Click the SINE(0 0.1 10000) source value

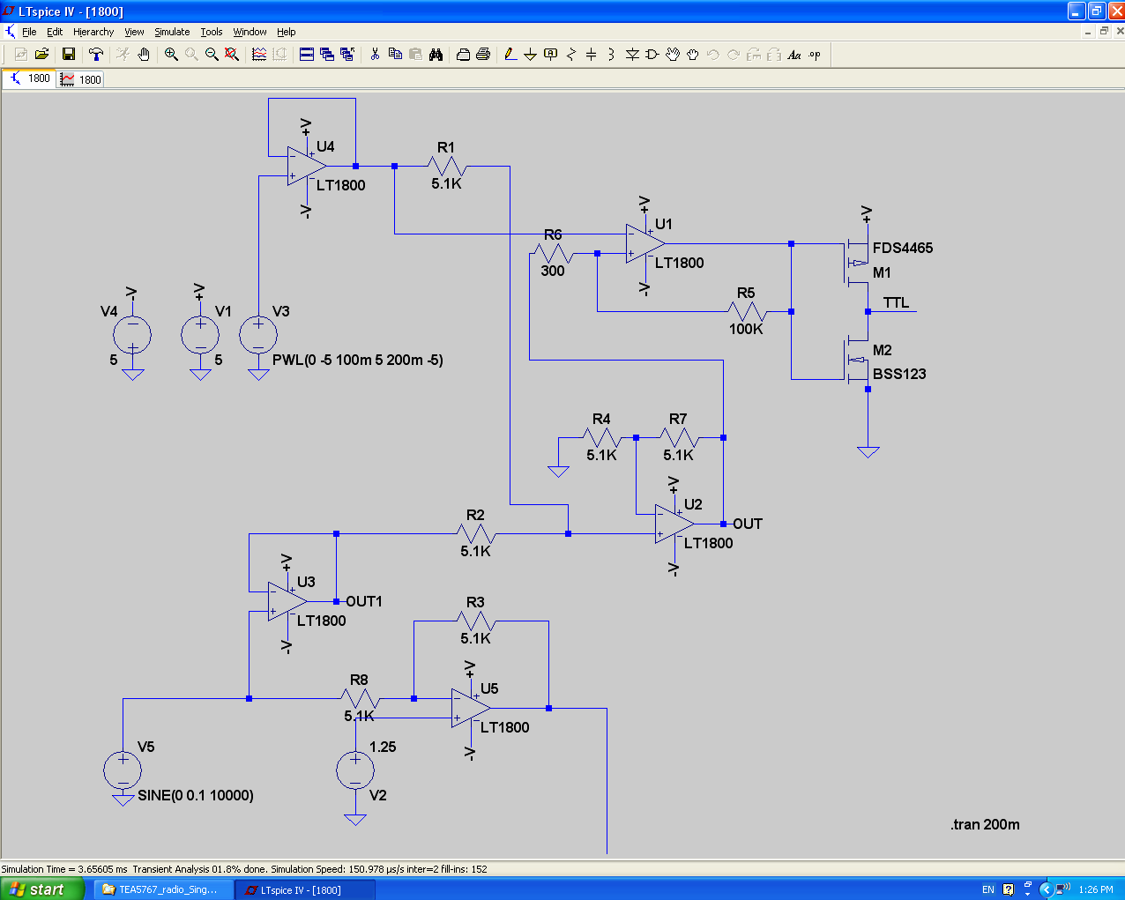(196, 795)
